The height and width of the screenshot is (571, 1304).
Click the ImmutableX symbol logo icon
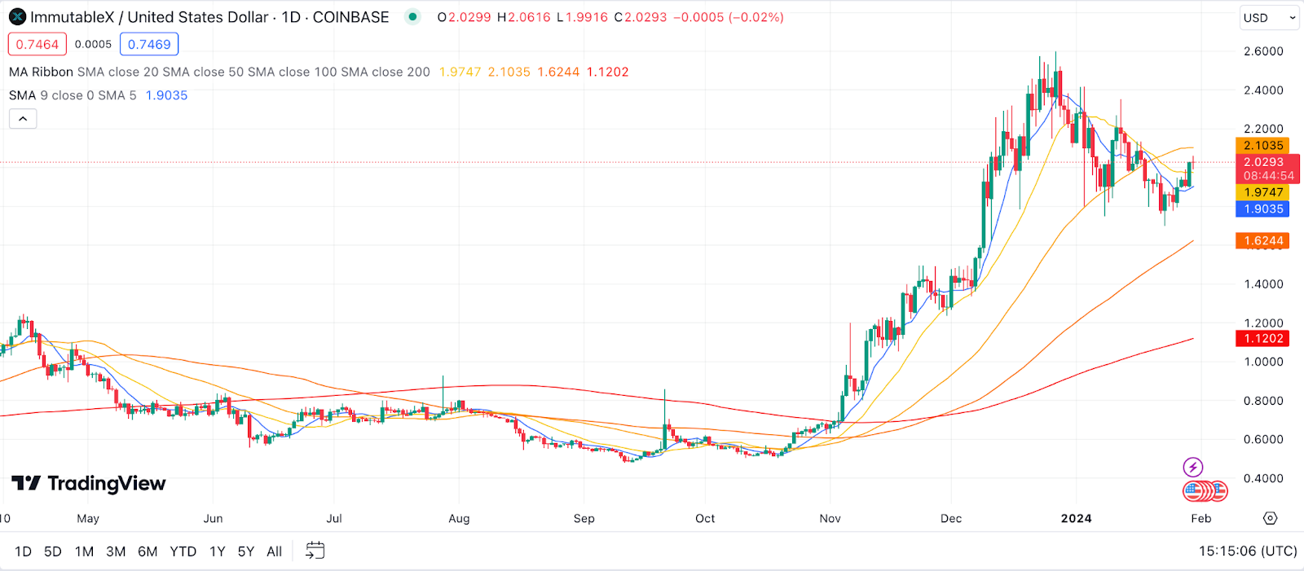click(x=17, y=17)
